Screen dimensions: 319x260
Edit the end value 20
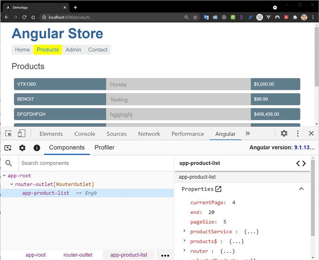[212, 212]
